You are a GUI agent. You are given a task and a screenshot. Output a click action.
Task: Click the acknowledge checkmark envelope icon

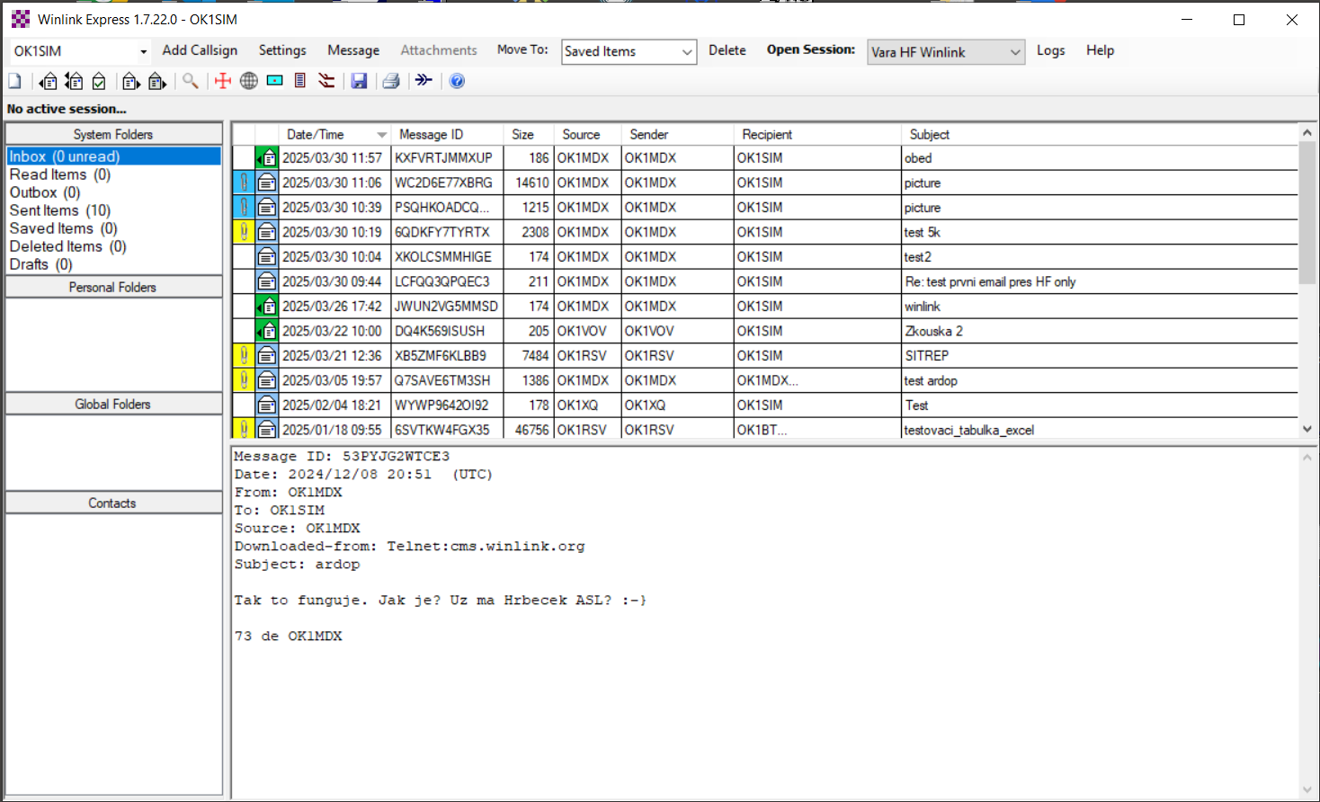click(99, 81)
